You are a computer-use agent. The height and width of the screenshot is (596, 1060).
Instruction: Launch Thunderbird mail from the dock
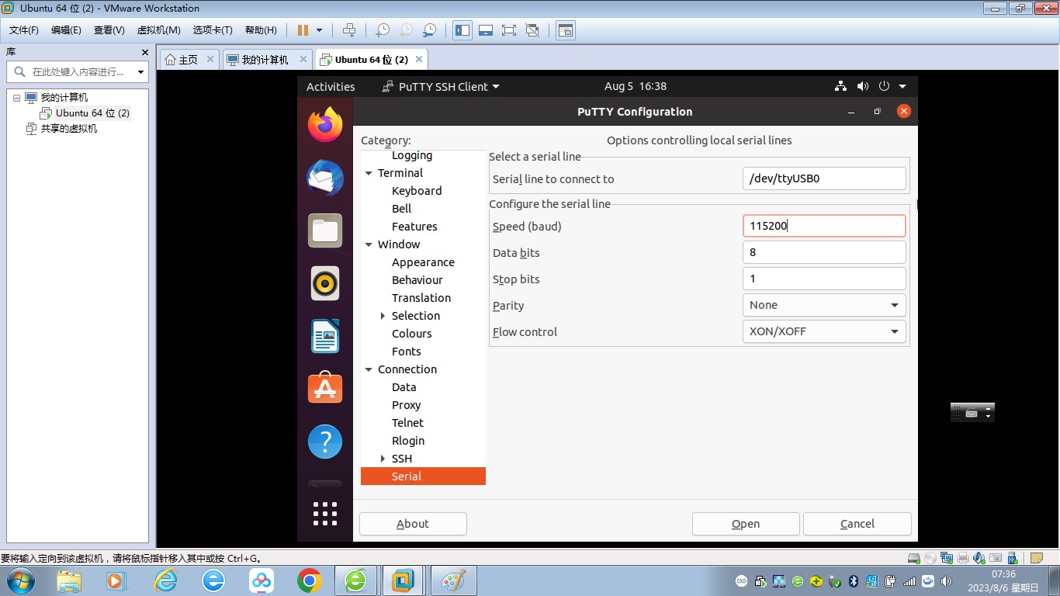pyautogui.click(x=325, y=178)
